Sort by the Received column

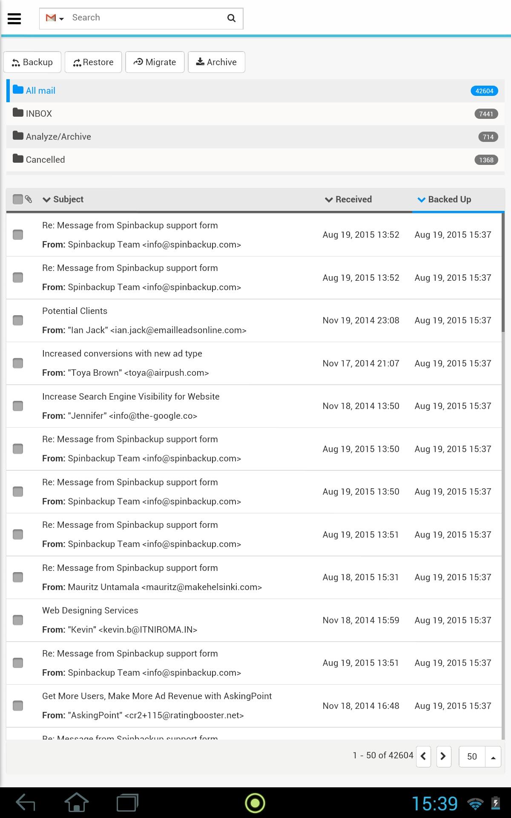click(x=348, y=199)
